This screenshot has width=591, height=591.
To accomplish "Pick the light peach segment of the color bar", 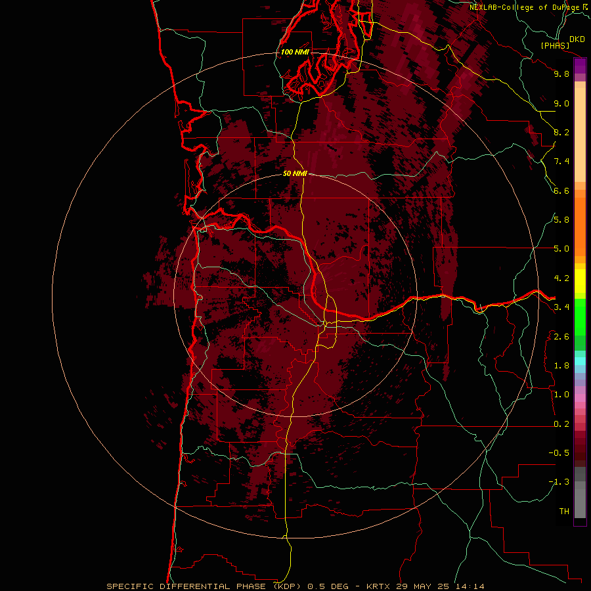I will tap(580, 135).
